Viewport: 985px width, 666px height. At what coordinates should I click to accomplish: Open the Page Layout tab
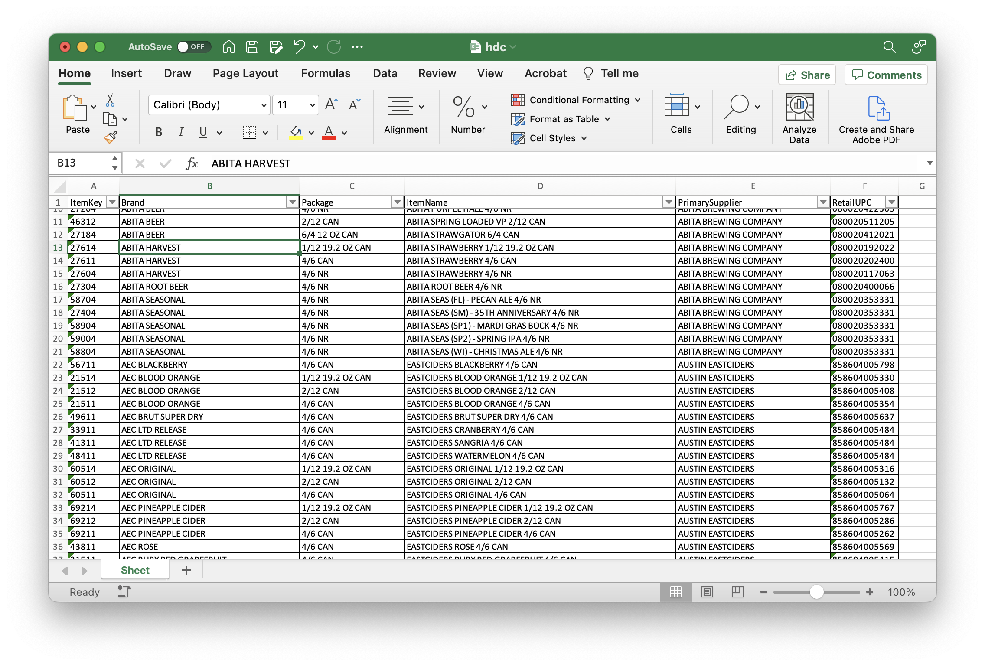click(x=245, y=73)
